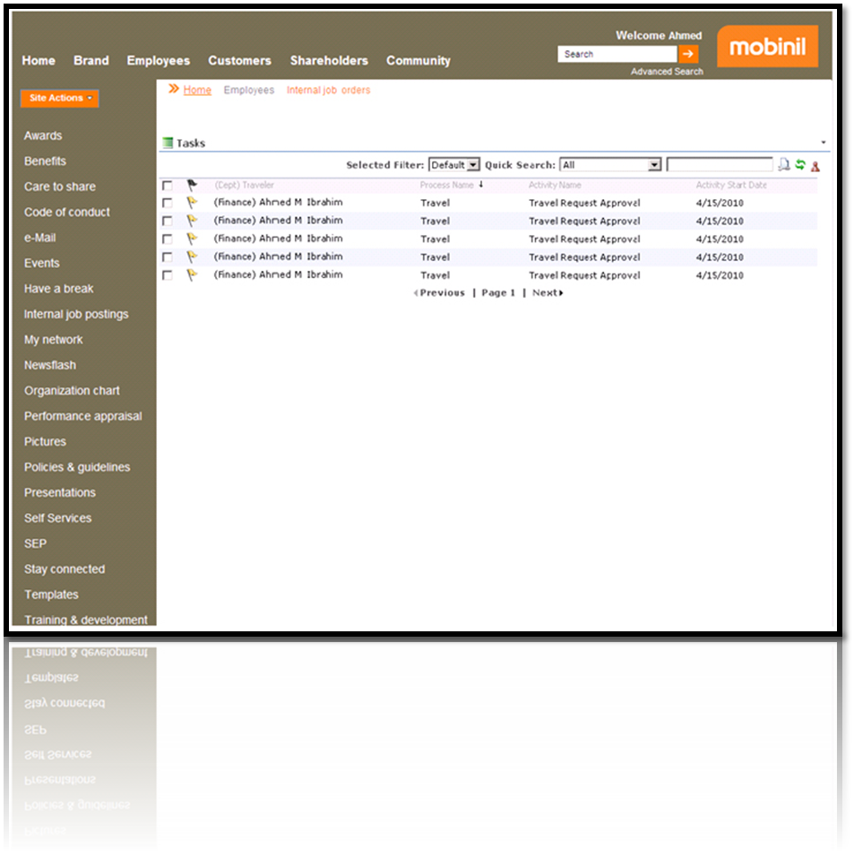Sort by the Activity Name column header
This screenshot has width=854, height=851.
[x=555, y=185]
